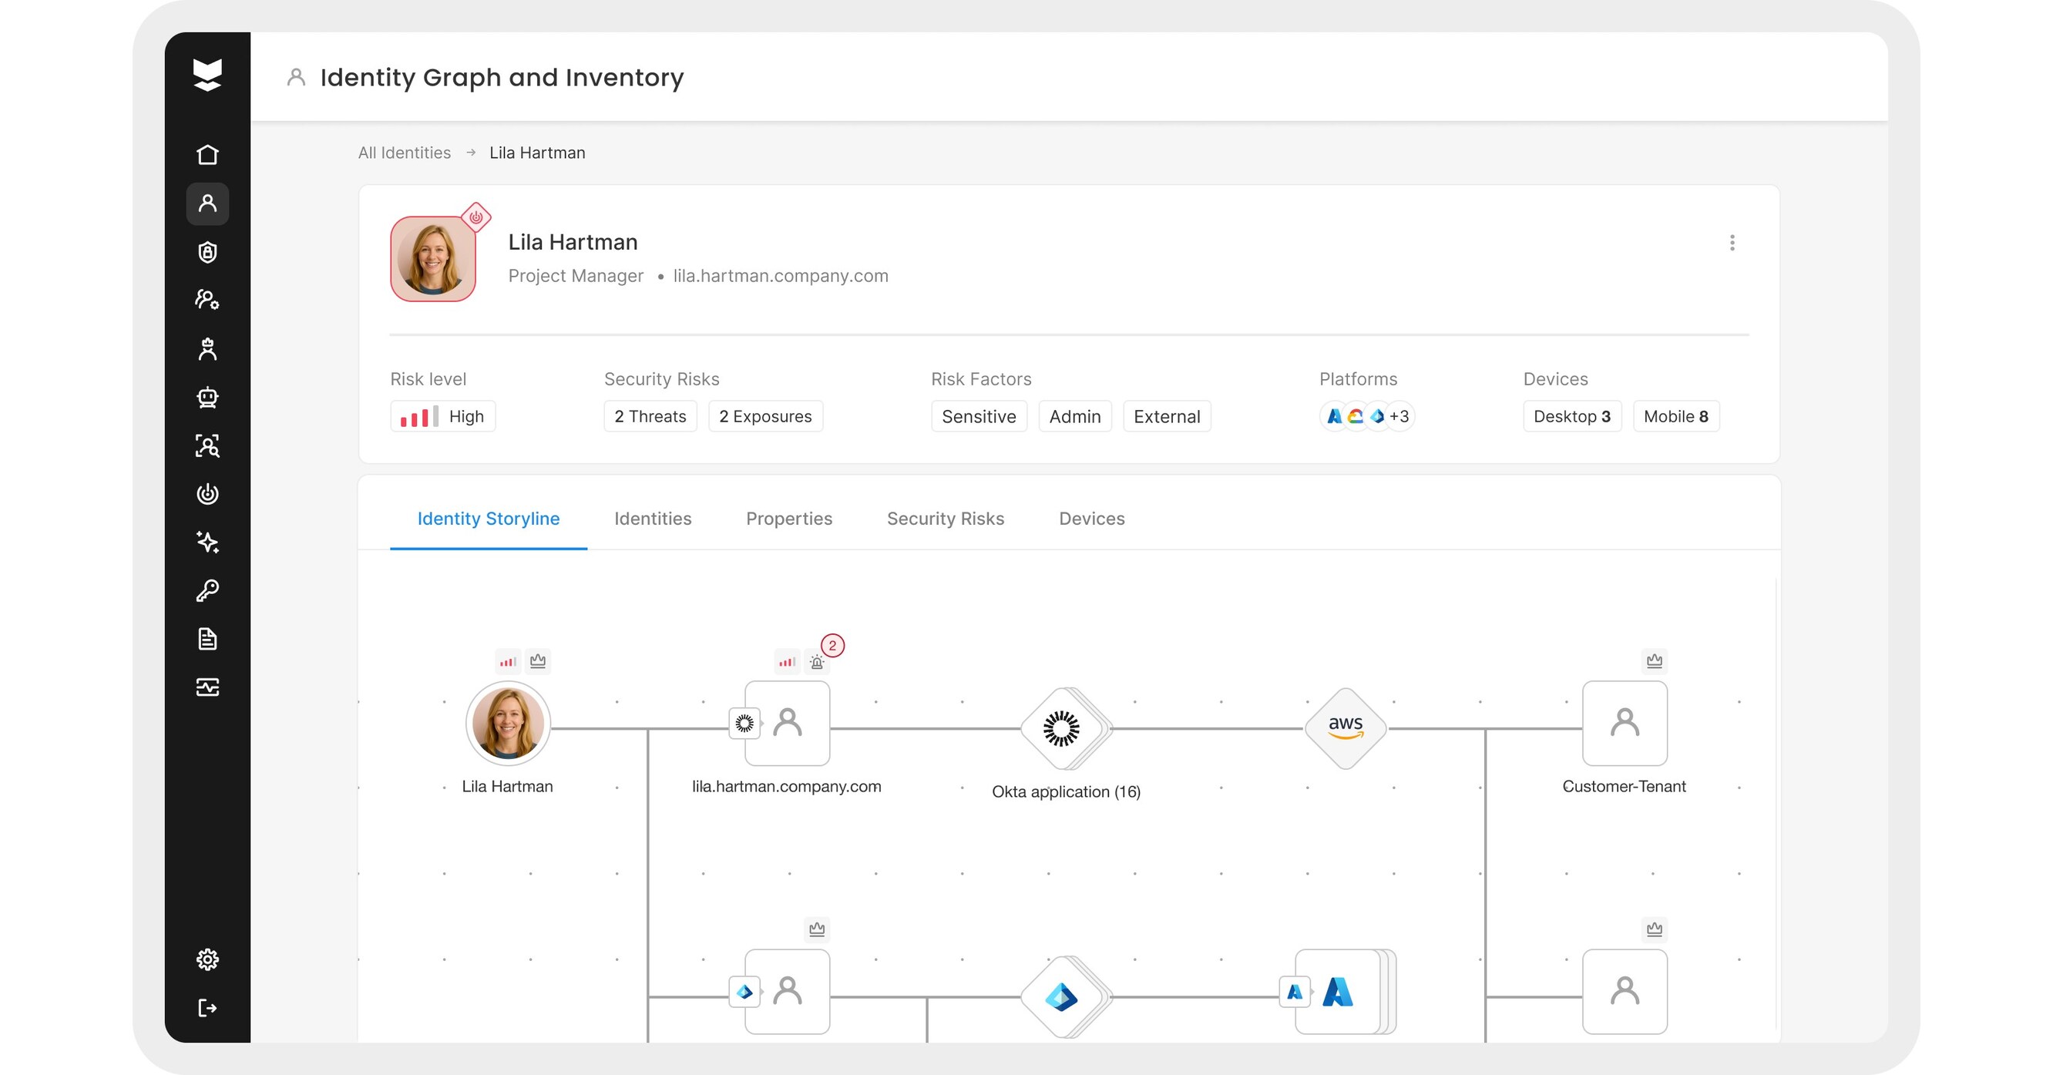Click the shield lock sidebar icon
The height and width of the screenshot is (1075, 2053).
click(207, 253)
